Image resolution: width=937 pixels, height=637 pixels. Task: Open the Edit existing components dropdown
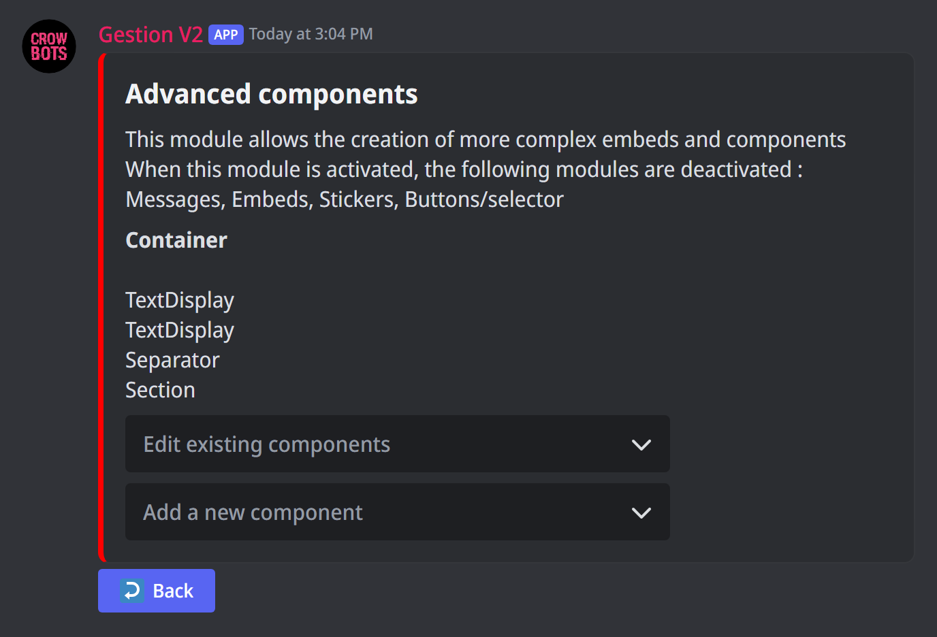[x=398, y=444]
